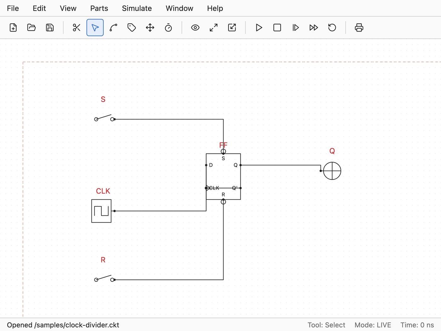The width and height of the screenshot is (441, 331).
Task: Open the View menu
Action: click(x=68, y=8)
